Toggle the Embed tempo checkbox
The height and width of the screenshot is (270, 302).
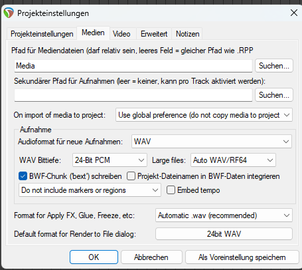pyautogui.click(x=171, y=190)
